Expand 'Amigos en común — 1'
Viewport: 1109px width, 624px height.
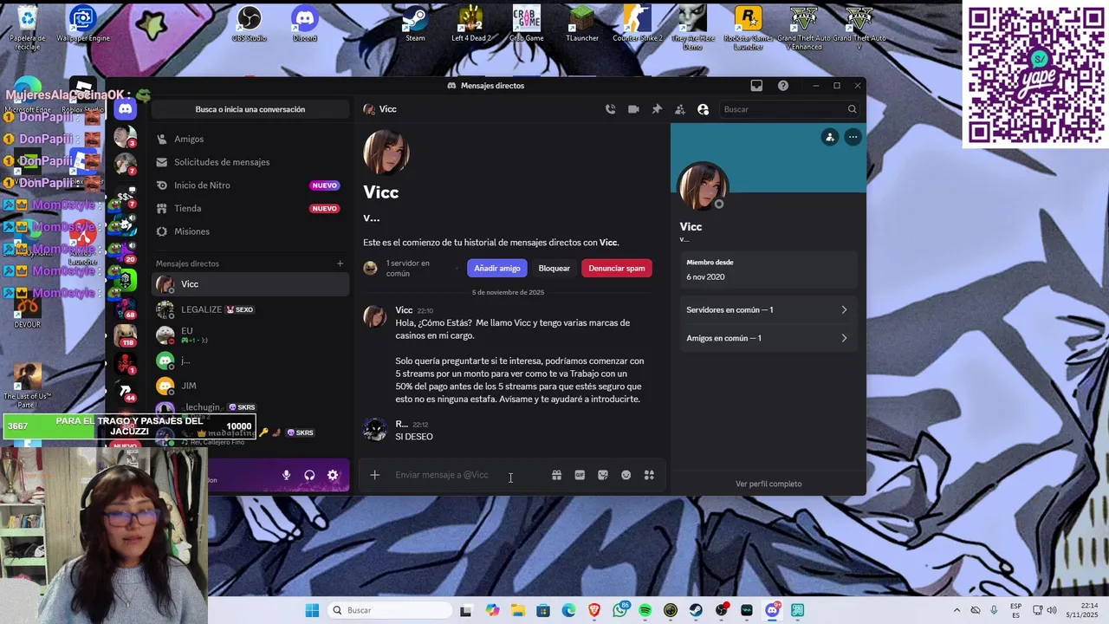767,338
